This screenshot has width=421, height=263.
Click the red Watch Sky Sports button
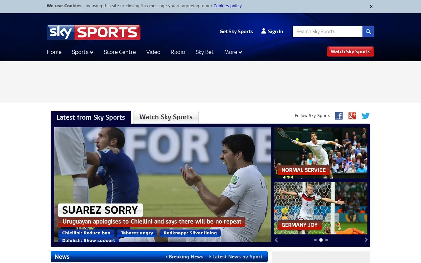coord(351,52)
